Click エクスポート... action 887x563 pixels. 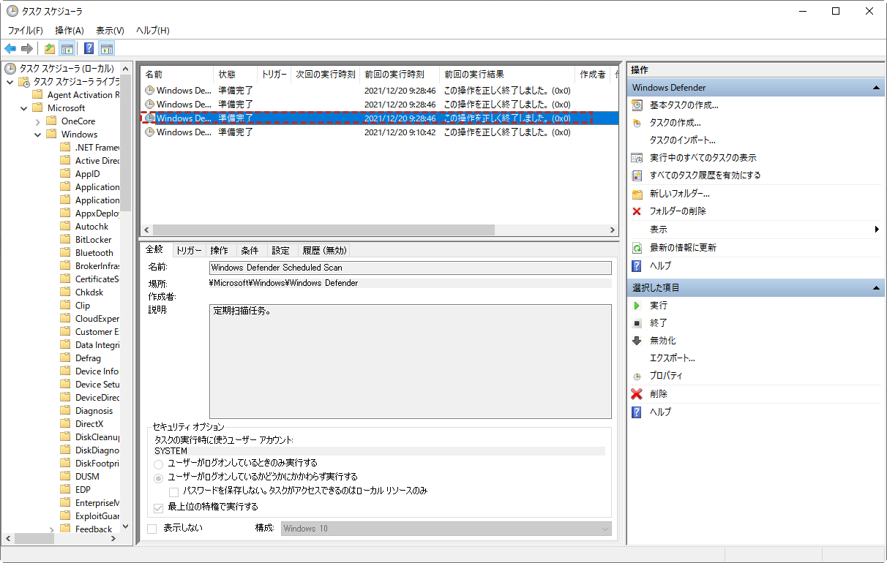point(672,358)
